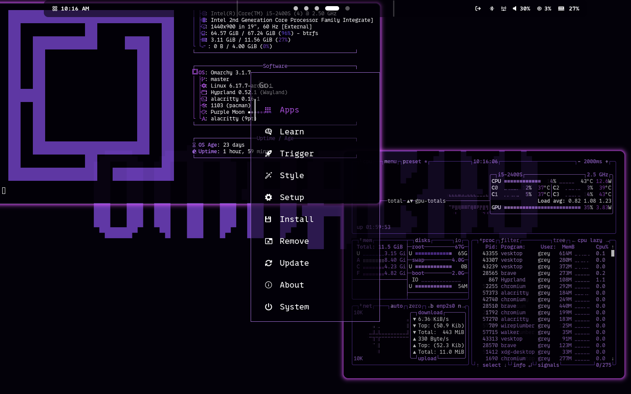Select process 867 Hyprland row
Screen dimensions: 631x394
click(x=543, y=280)
